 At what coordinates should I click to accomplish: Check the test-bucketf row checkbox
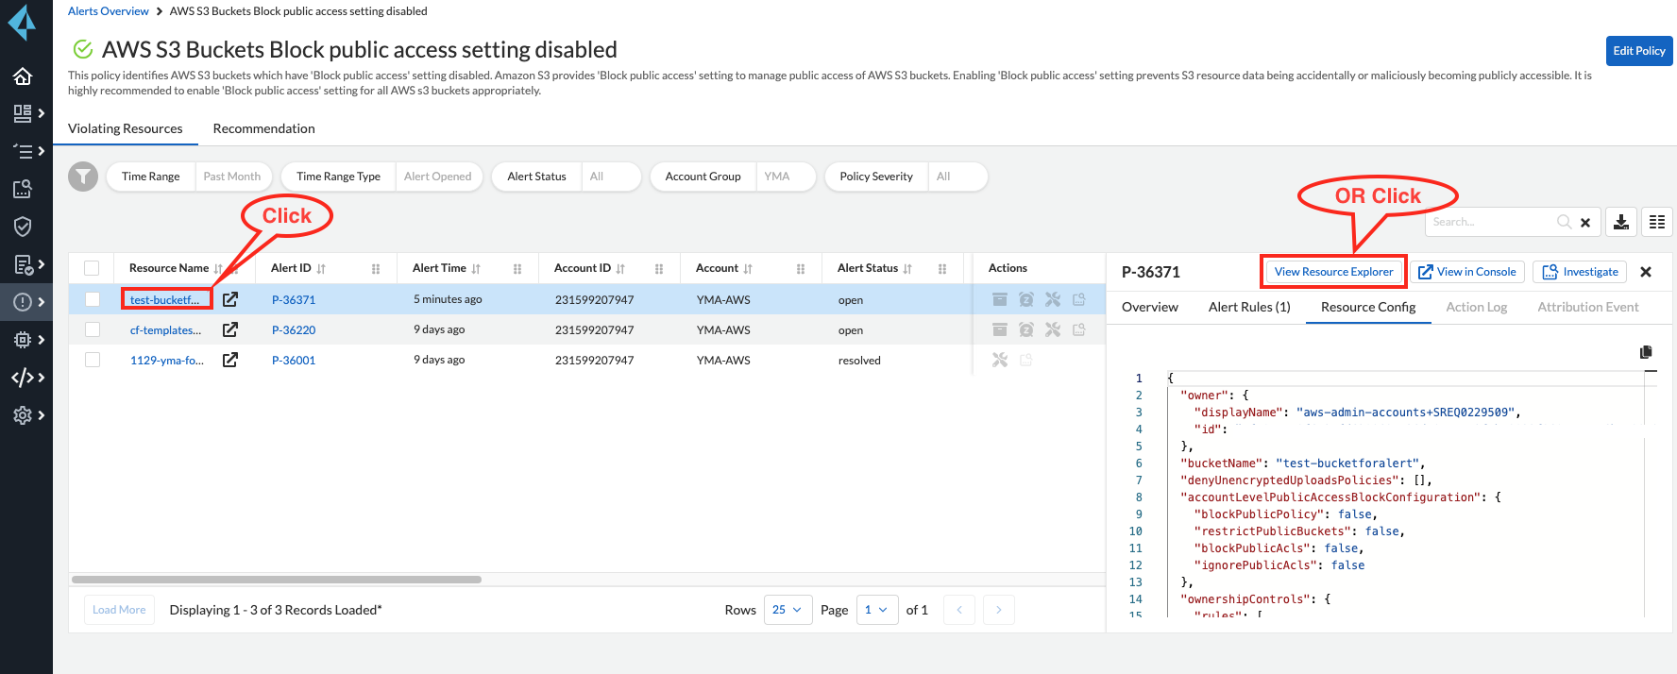click(x=93, y=299)
